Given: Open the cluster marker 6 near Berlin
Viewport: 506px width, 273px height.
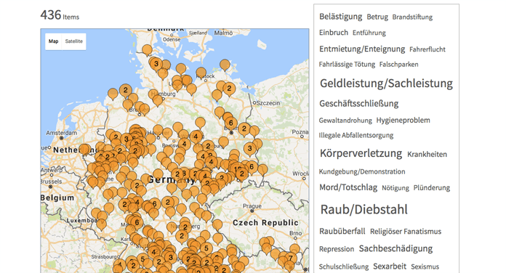Looking at the screenshot, I should 230,123.
